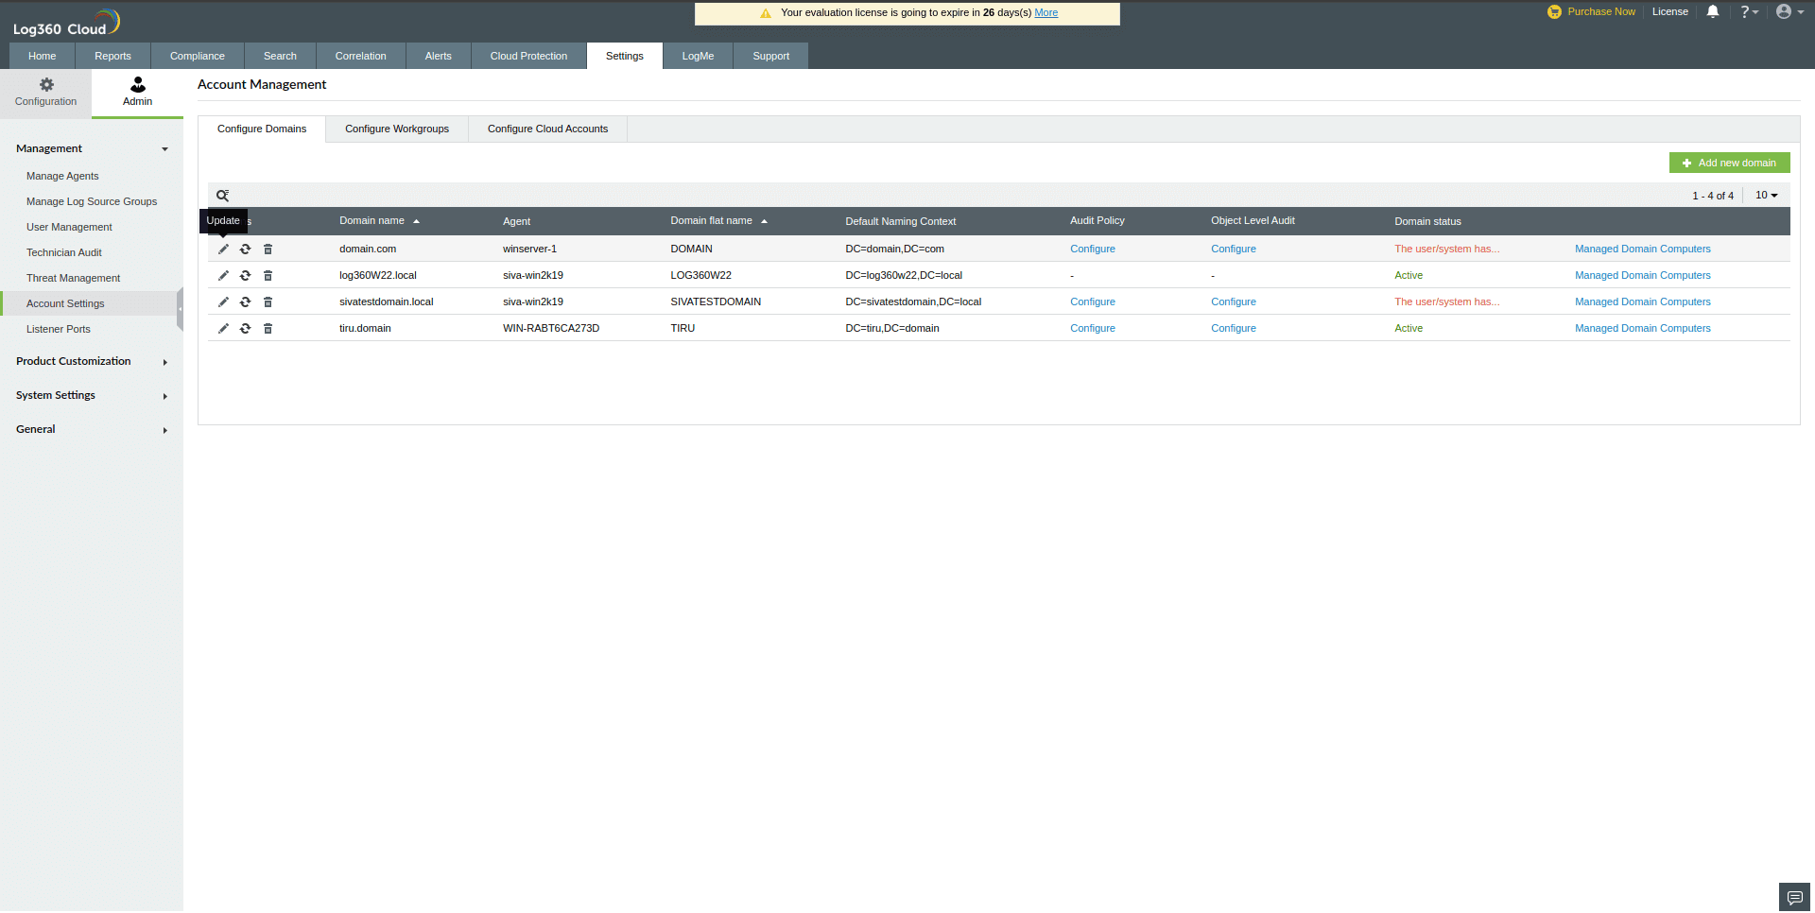Open Listener Ports in the sidebar
The height and width of the screenshot is (913, 1815).
(58, 329)
